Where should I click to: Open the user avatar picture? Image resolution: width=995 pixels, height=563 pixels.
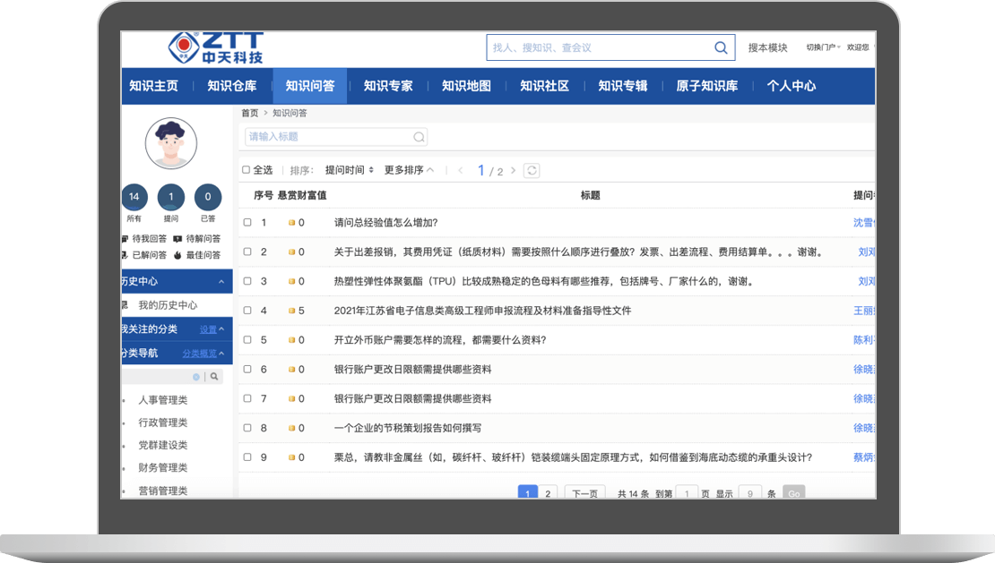[171, 143]
